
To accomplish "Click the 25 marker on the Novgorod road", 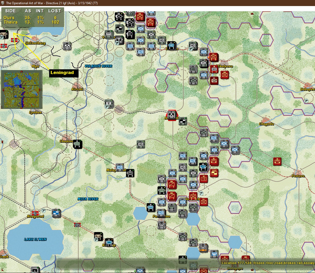I will [77, 225].
